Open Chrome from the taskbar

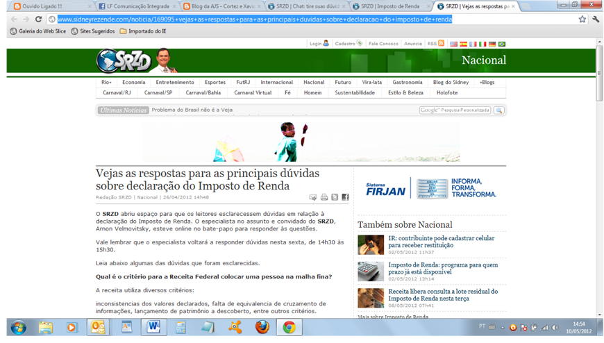tap(289, 328)
